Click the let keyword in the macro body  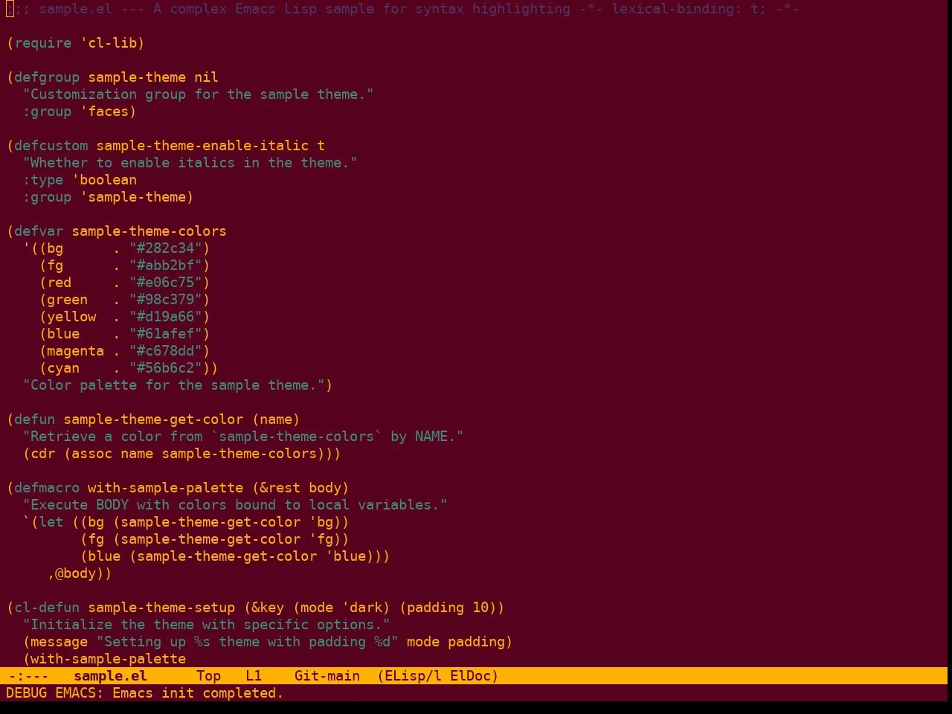(x=51, y=522)
